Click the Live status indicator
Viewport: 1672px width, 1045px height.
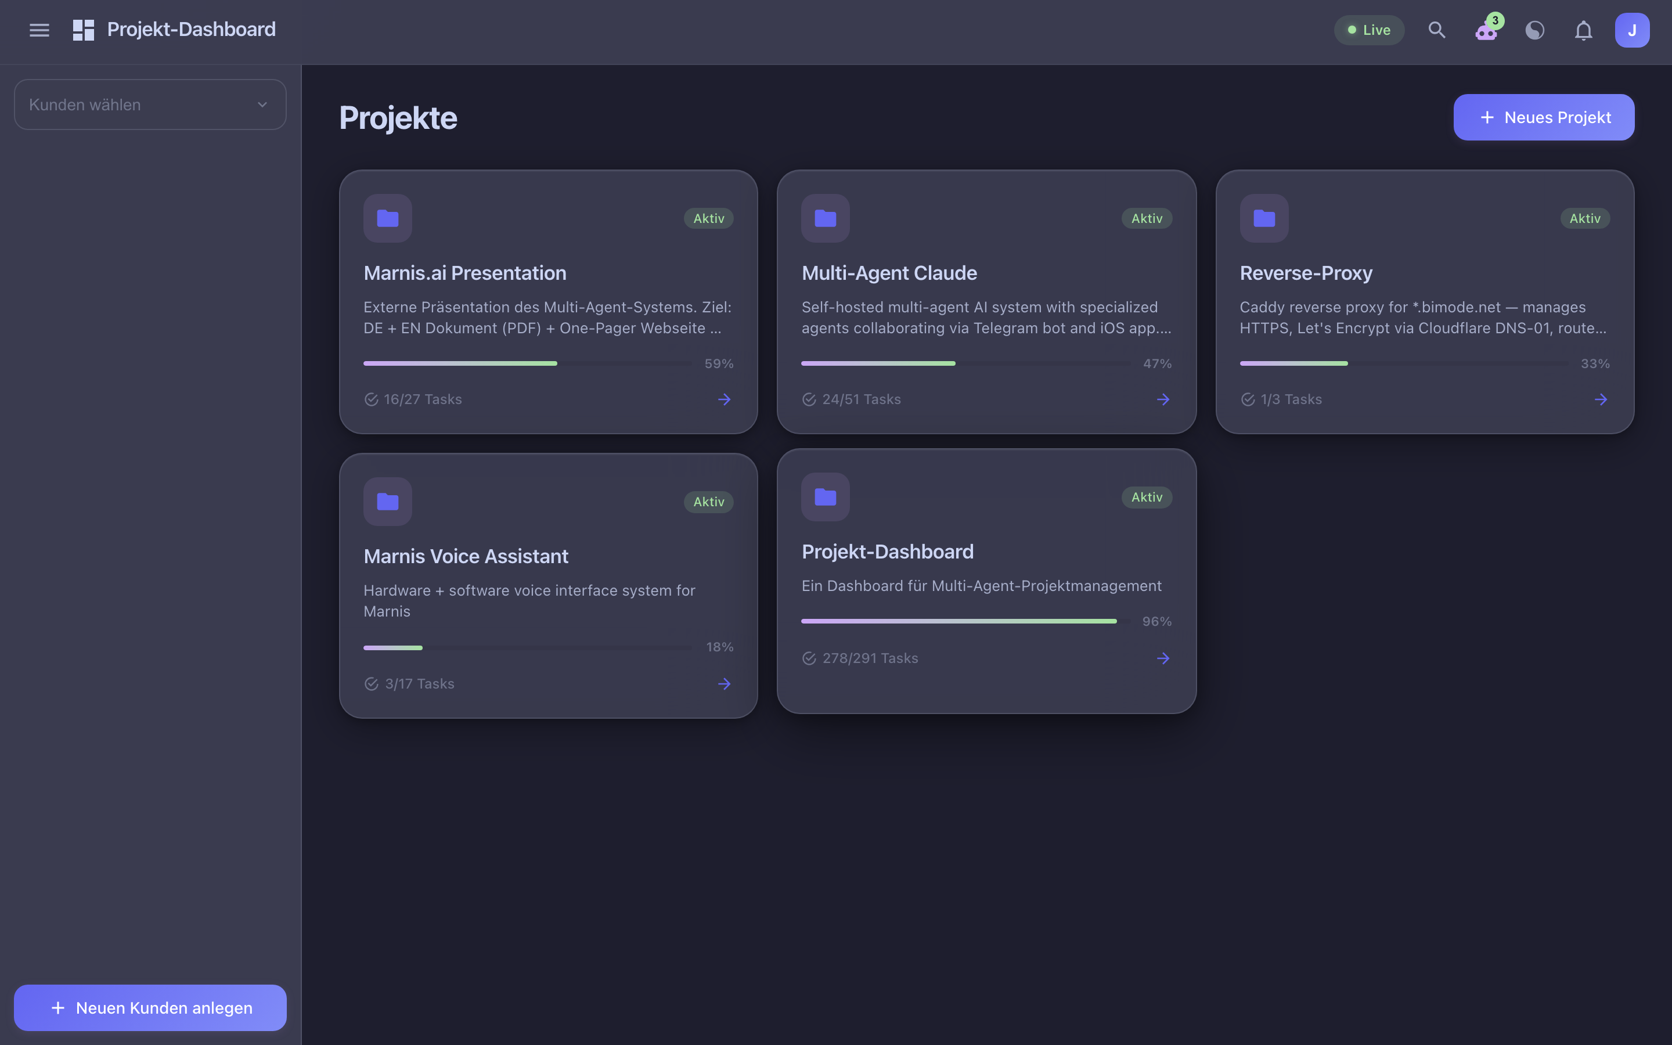[1369, 30]
